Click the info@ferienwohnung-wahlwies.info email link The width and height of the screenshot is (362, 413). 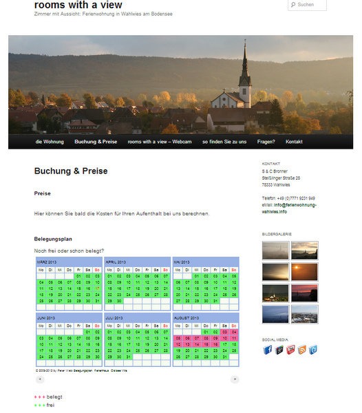tap(289, 208)
